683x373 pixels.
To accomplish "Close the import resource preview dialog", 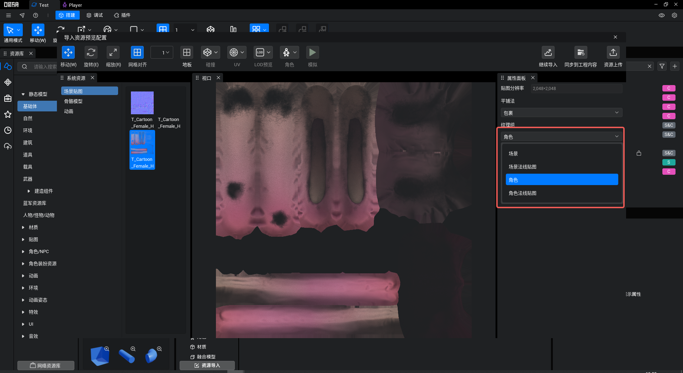I will pyautogui.click(x=615, y=37).
